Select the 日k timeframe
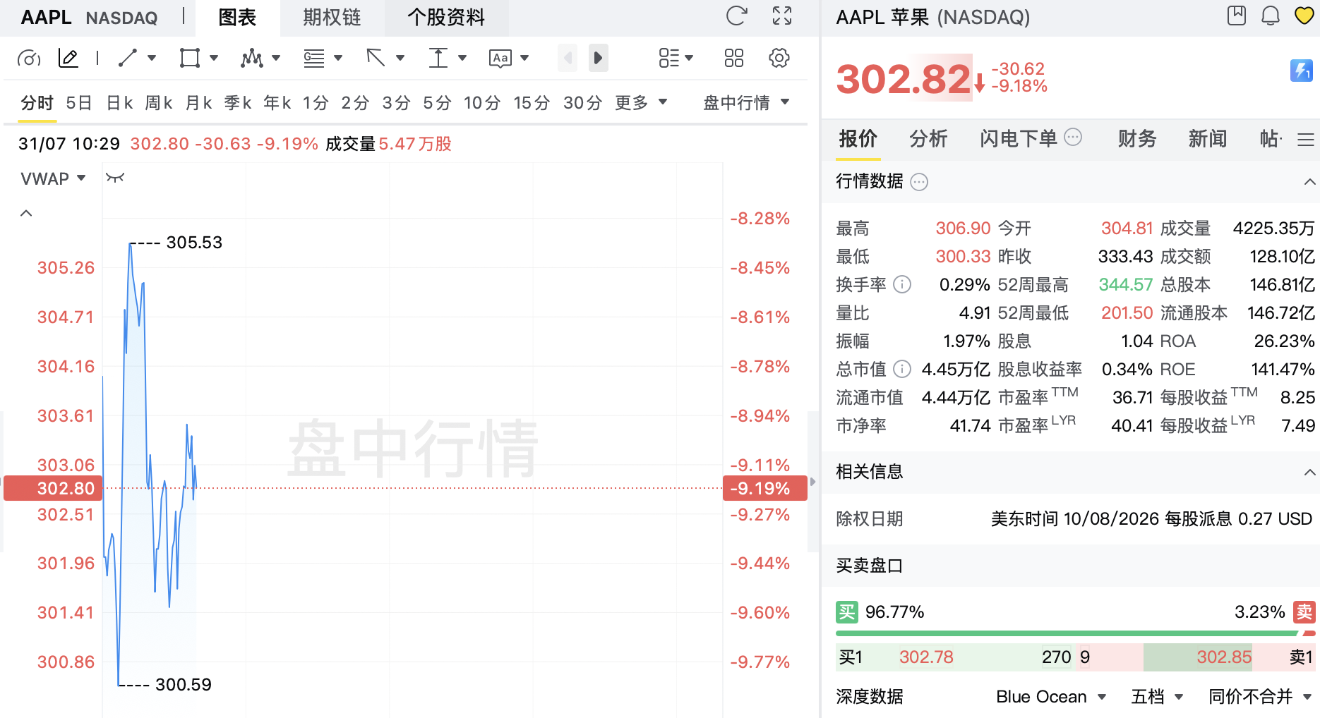Screen dimensions: 1320x718 [x=119, y=103]
